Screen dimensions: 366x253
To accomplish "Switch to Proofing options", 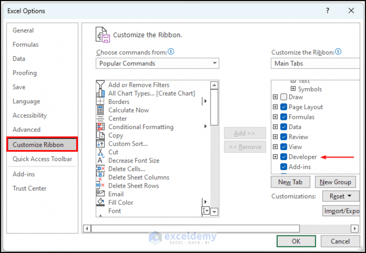I will coord(24,73).
